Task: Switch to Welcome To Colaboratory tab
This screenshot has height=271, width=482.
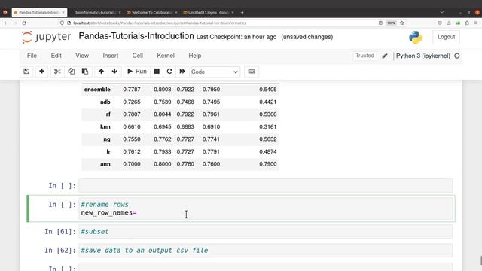Action: pos(152,12)
